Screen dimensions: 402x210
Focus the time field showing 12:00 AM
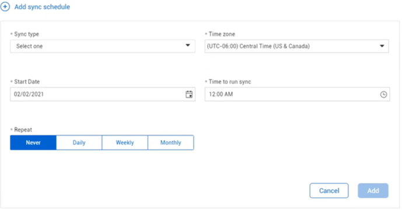tap(297, 94)
